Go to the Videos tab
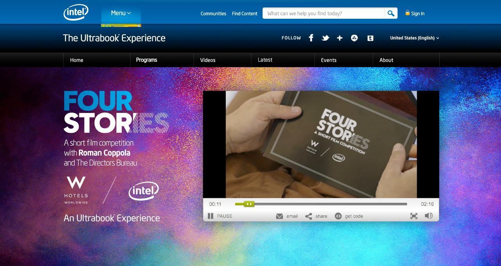The image size is (501, 266). (208, 60)
